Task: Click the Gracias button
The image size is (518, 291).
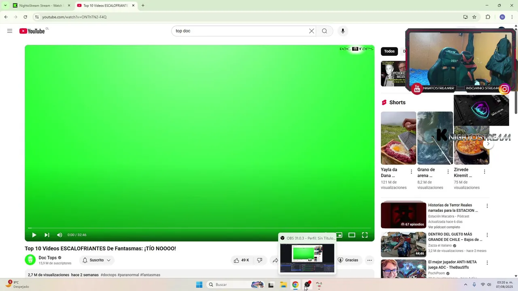Action: (348, 260)
